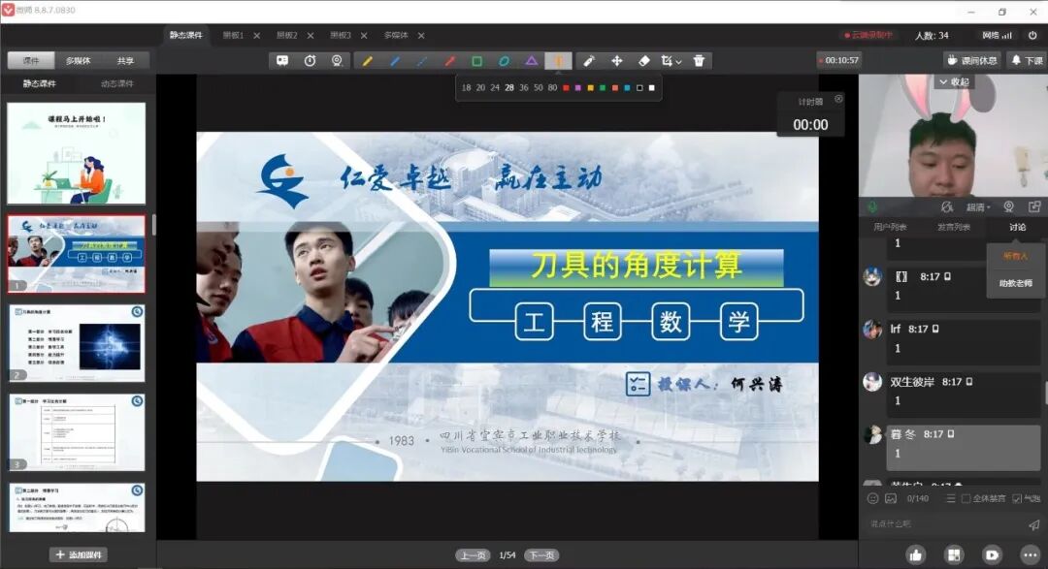Image resolution: width=1048 pixels, height=569 pixels.
Task: Click the chat message input field
Action: 944,524
